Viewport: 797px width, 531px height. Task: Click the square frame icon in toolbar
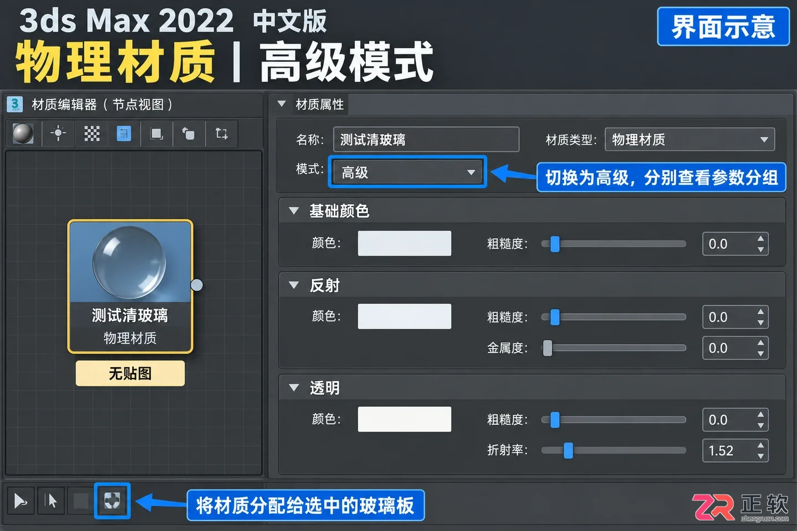[157, 133]
